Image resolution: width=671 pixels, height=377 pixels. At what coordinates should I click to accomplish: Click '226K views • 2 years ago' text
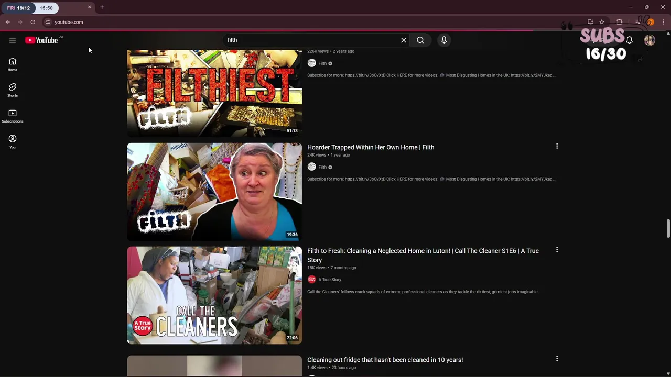[331, 51]
